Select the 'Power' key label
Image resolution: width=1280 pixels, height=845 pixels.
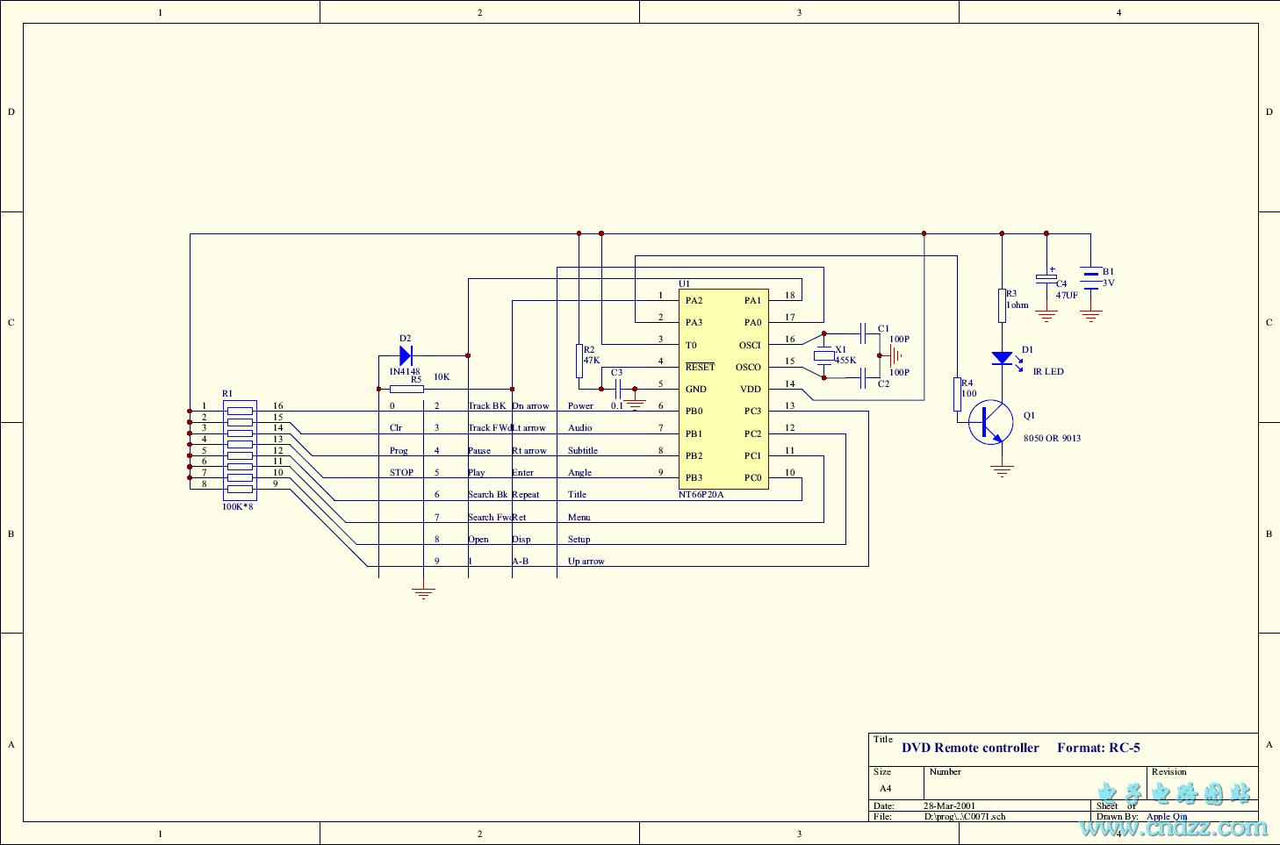click(580, 405)
